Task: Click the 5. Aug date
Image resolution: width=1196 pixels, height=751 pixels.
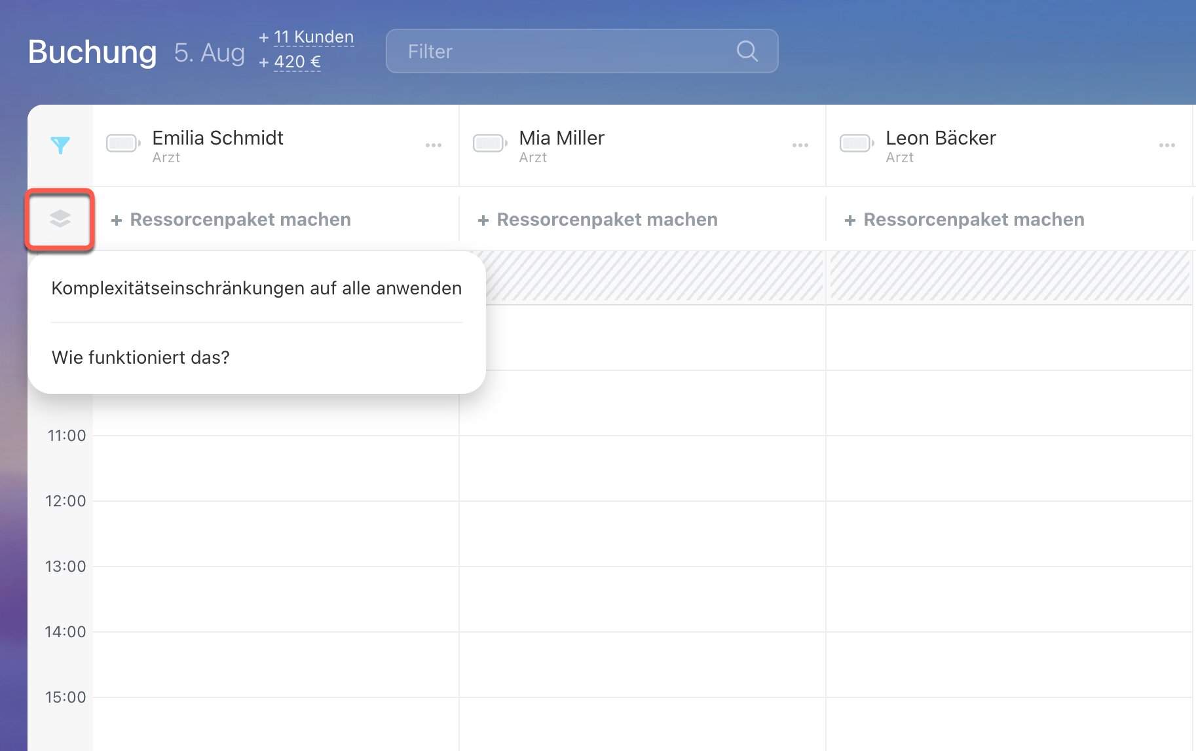Action: [210, 52]
